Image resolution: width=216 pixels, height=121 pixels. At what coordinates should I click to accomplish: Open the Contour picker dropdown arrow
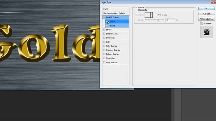tap(152, 15)
